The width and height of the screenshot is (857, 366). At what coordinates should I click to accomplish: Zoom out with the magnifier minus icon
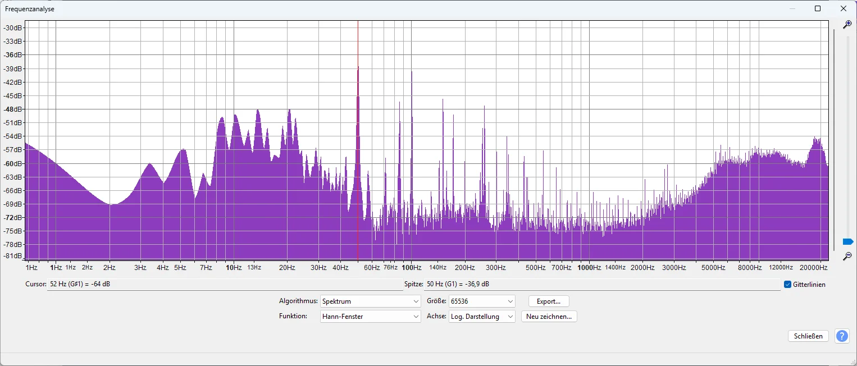847,257
